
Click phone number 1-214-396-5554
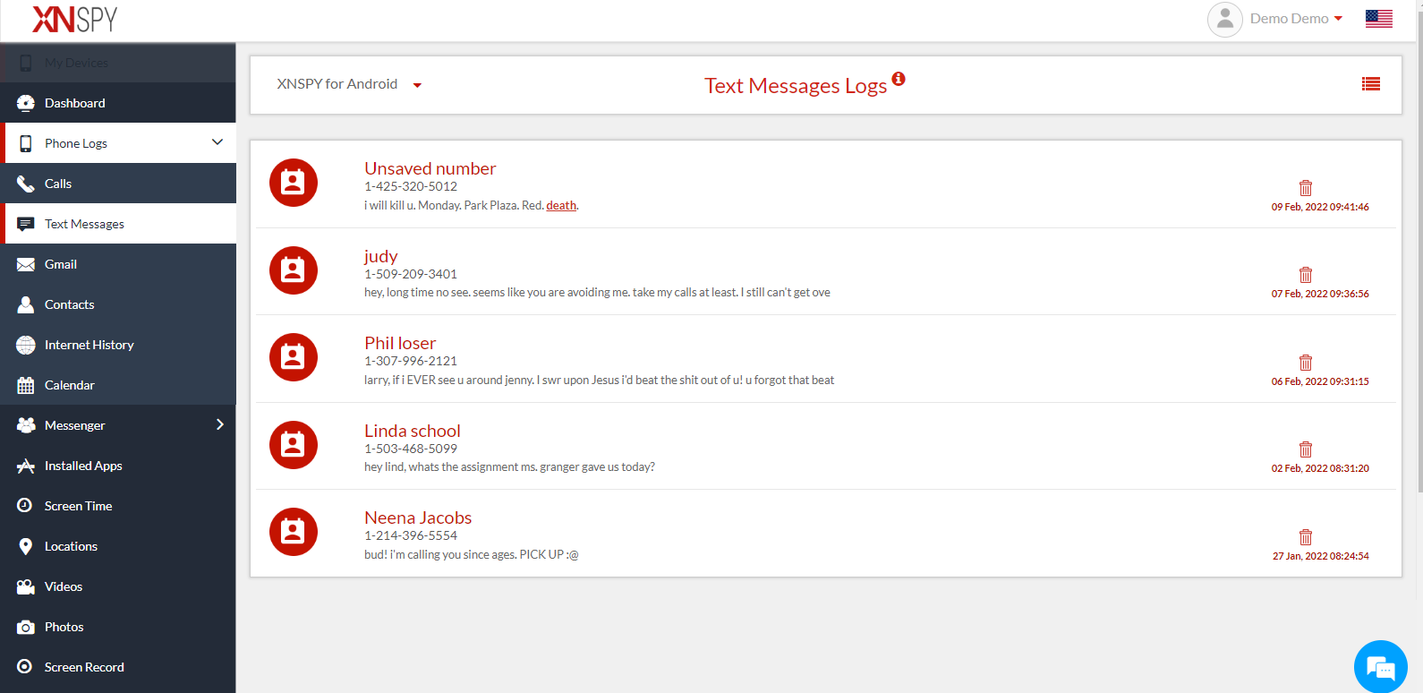pyautogui.click(x=411, y=535)
